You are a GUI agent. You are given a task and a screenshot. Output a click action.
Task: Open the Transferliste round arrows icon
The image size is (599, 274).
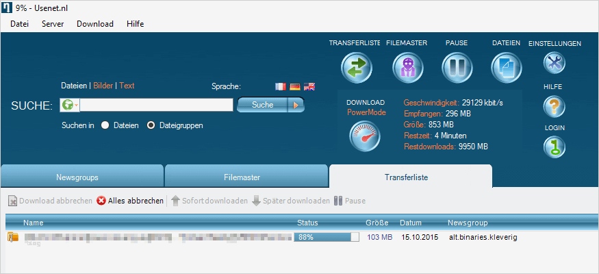coord(357,68)
